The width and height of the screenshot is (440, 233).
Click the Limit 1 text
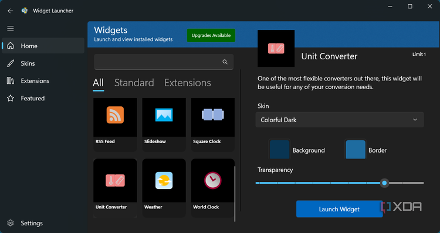coord(419,54)
